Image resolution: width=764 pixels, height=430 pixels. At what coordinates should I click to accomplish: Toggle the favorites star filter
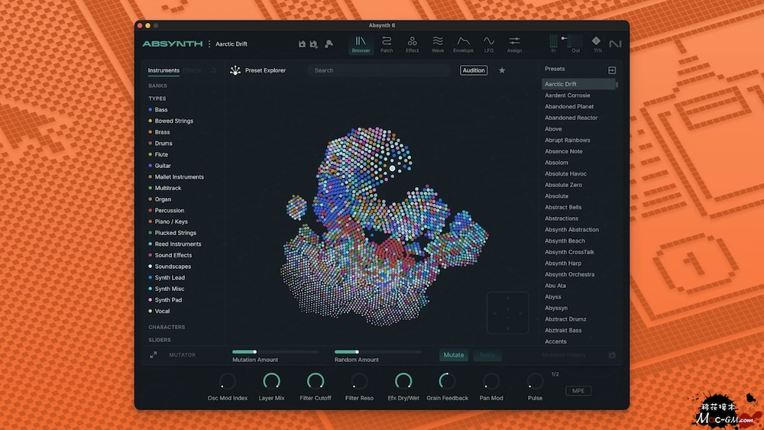point(502,70)
